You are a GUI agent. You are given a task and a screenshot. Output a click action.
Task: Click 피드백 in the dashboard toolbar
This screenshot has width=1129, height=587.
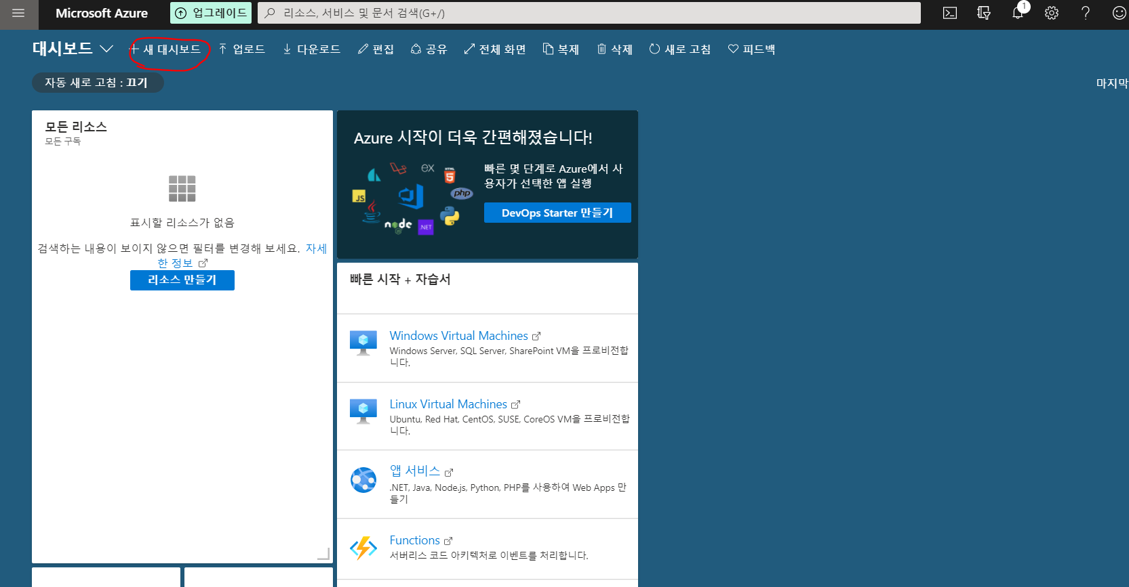(x=751, y=49)
